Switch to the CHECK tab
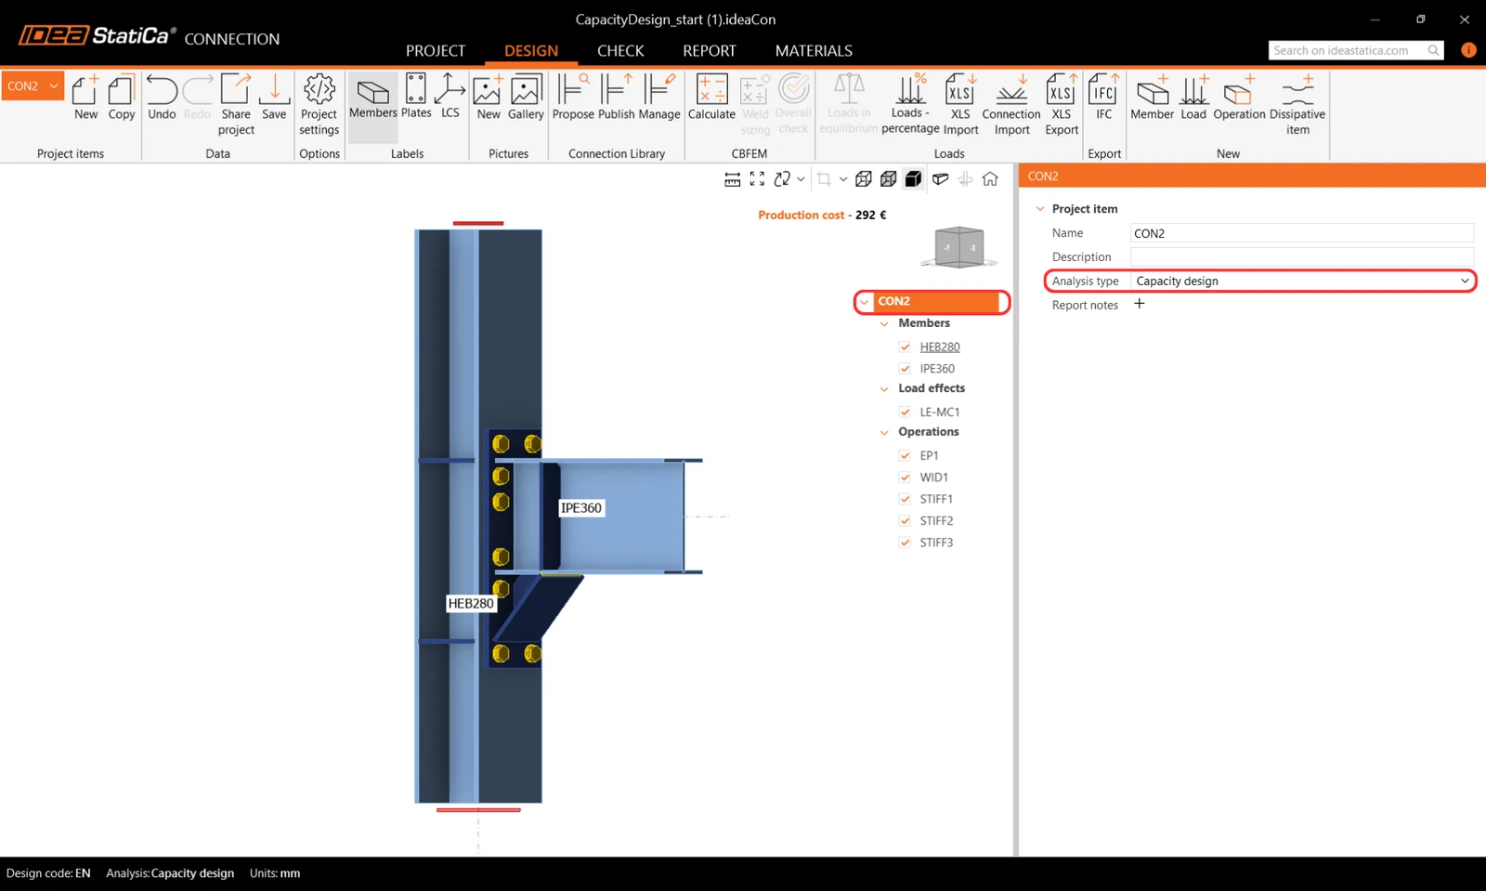 [620, 51]
